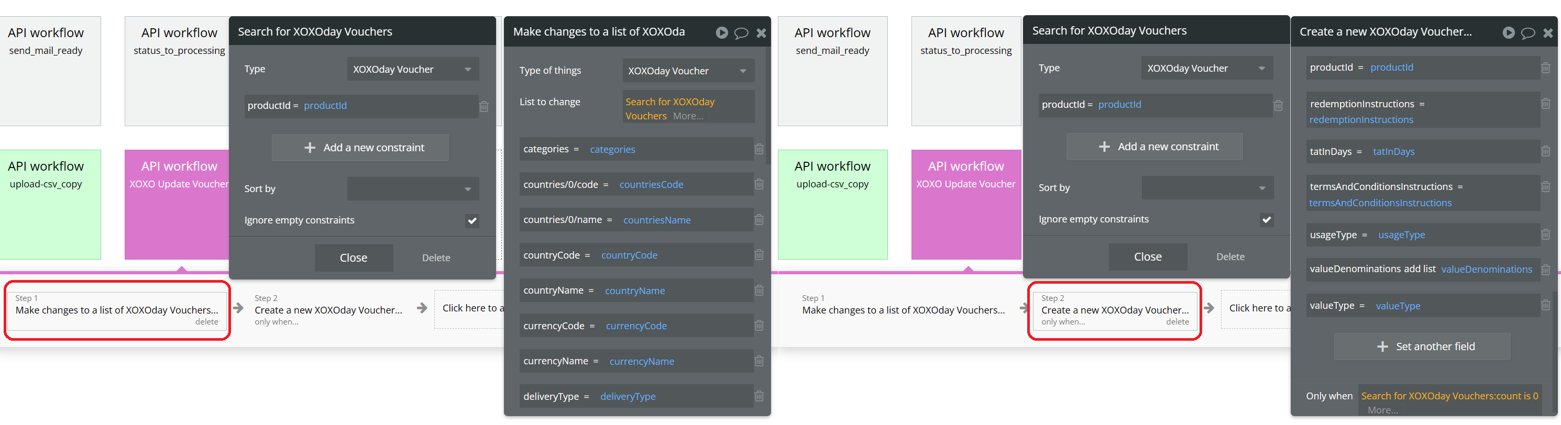Click the redemptionInstructions blue dynamic value
This screenshot has width=1561, height=425.
click(1360, 120)
